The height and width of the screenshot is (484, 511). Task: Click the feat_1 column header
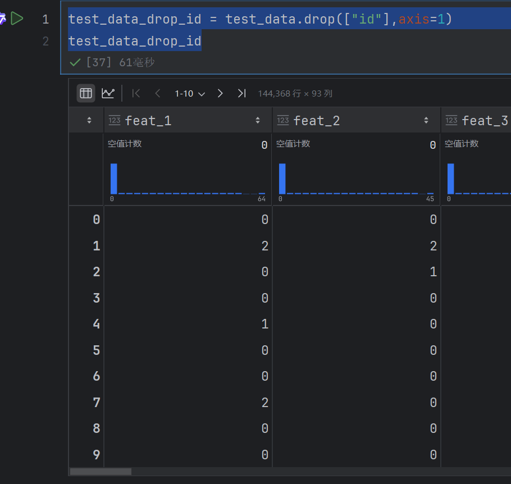(188, 120)
